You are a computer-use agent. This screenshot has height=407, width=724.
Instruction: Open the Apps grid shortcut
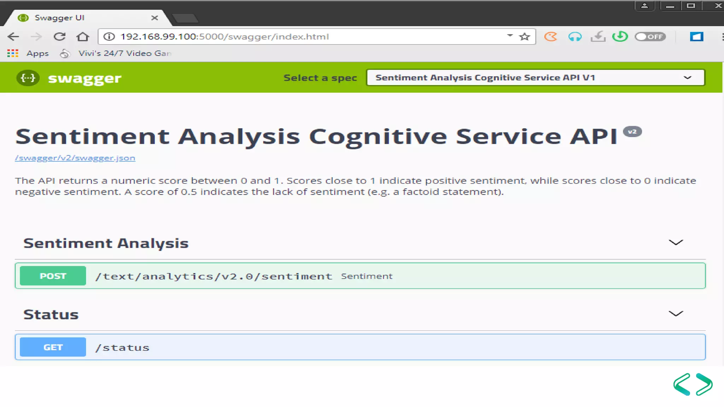click(13, 53)
